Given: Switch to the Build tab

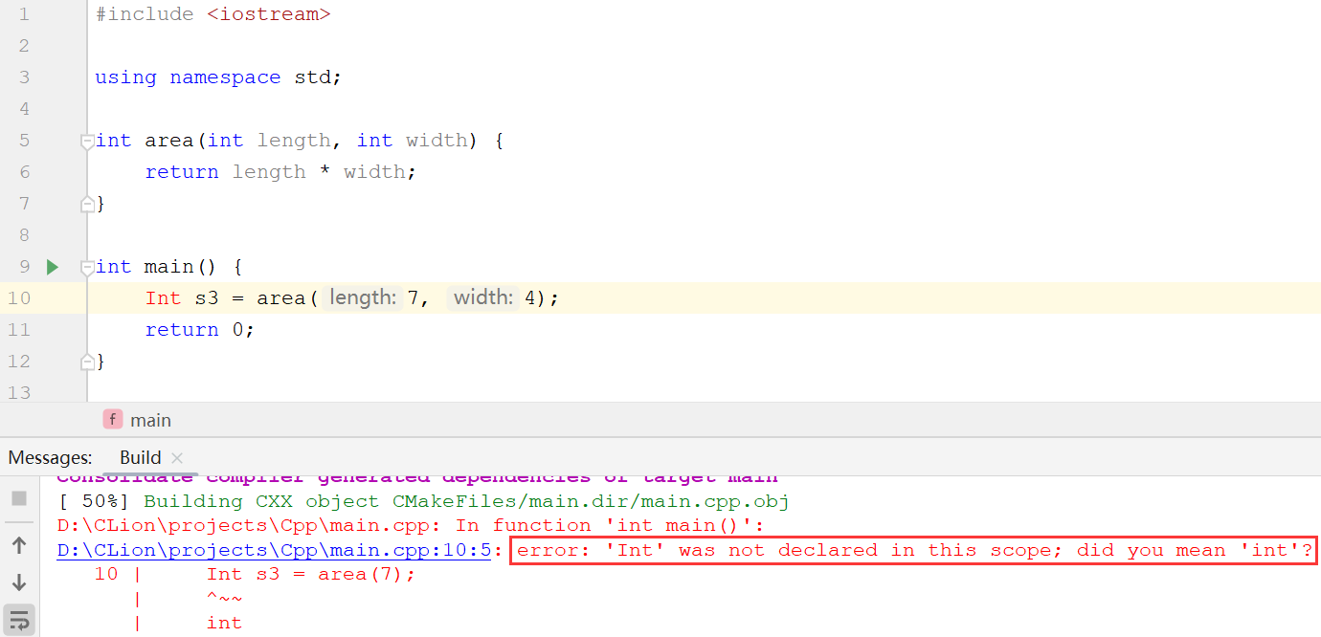Looking at the screenshot, I should pos(140,458).
